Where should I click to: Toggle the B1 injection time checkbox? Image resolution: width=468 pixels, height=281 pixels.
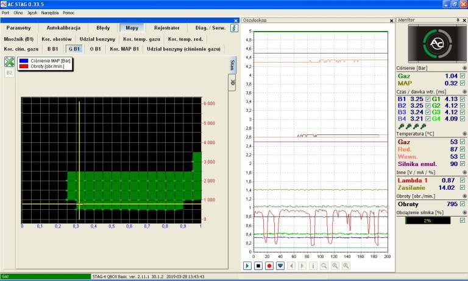[428, 99]
